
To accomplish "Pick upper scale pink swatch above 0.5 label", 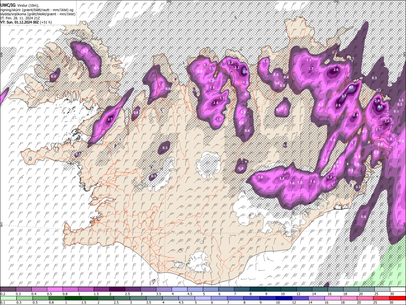I will pos(55,289).
